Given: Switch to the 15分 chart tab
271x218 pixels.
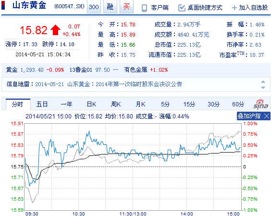Looking at the screenshot, I should 189,104.
